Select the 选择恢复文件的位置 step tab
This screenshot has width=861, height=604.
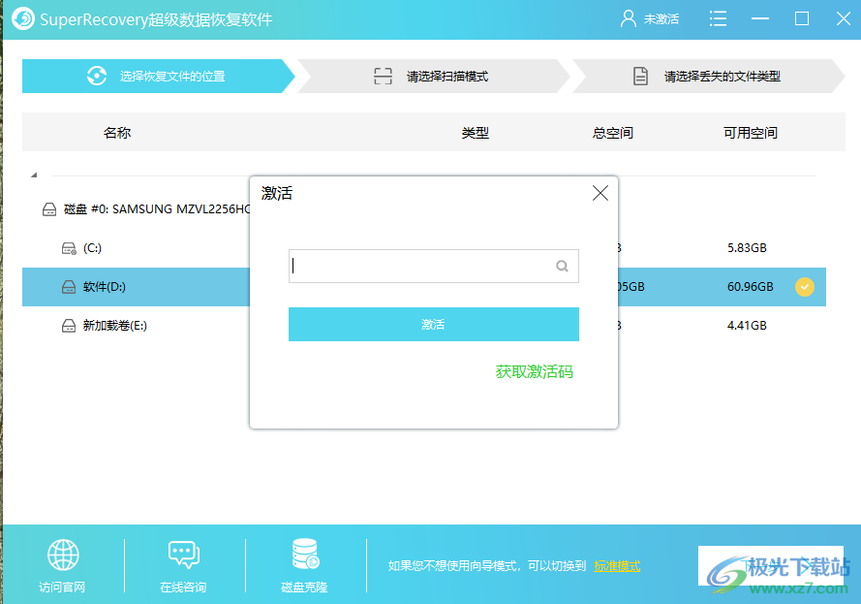coord(159,76)
